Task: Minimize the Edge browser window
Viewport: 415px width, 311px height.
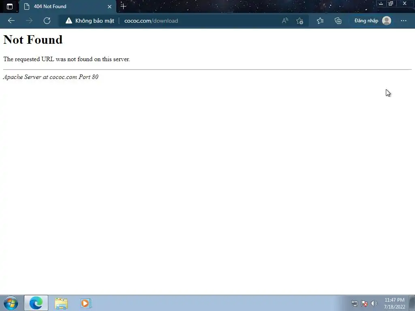Action: point(381,3)
